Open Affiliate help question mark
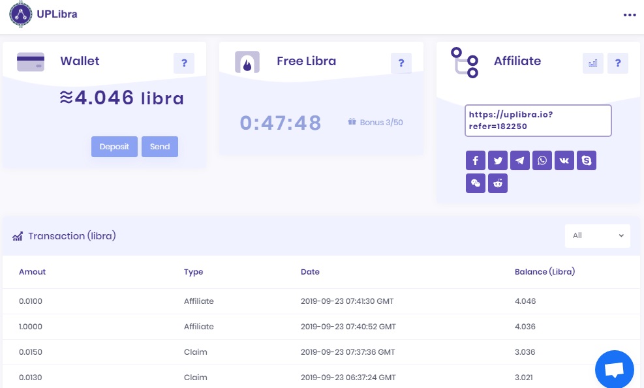The image size is (644, 388). tap(618, 63)
